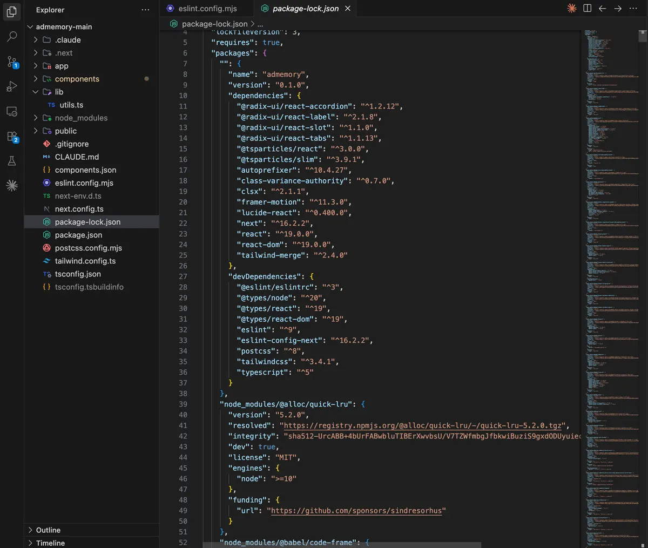Open postcss.config.mjs file
Image resolution: width=648 pixels, height=548 pixels.
[x=92, y=247]
